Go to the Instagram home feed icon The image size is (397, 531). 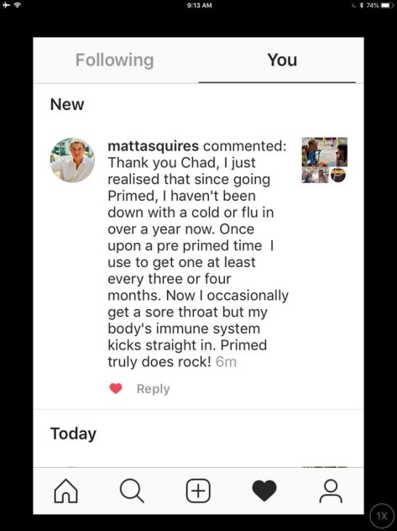66,491
